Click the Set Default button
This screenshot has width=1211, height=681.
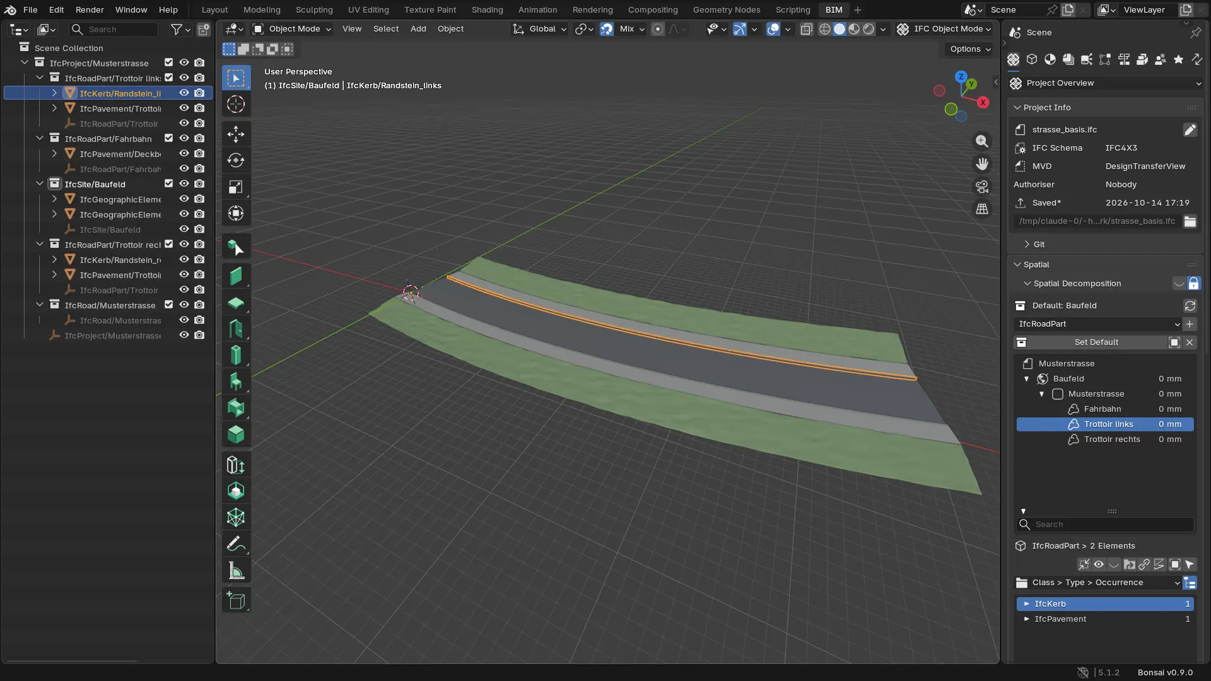coord(1096,342)
